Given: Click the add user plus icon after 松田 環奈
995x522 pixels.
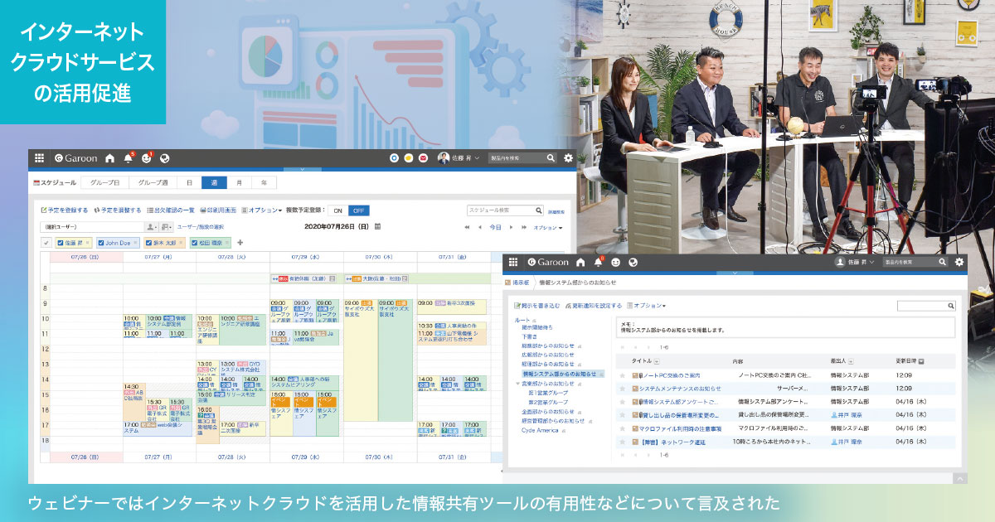Looking at the screenshot, I should pyautogui.click(x=240, y=243).
